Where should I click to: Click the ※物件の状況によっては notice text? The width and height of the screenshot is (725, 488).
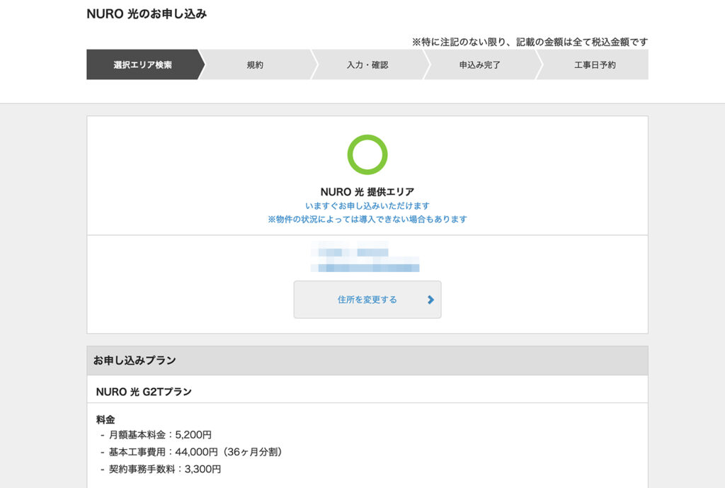point(367,220)
